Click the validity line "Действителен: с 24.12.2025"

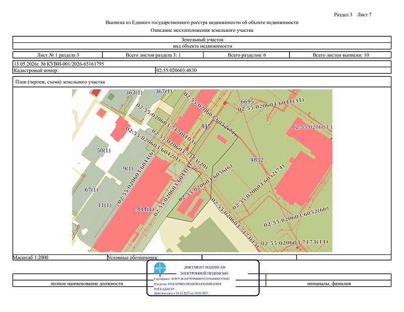pyautogui.click(x=181, y=293)
